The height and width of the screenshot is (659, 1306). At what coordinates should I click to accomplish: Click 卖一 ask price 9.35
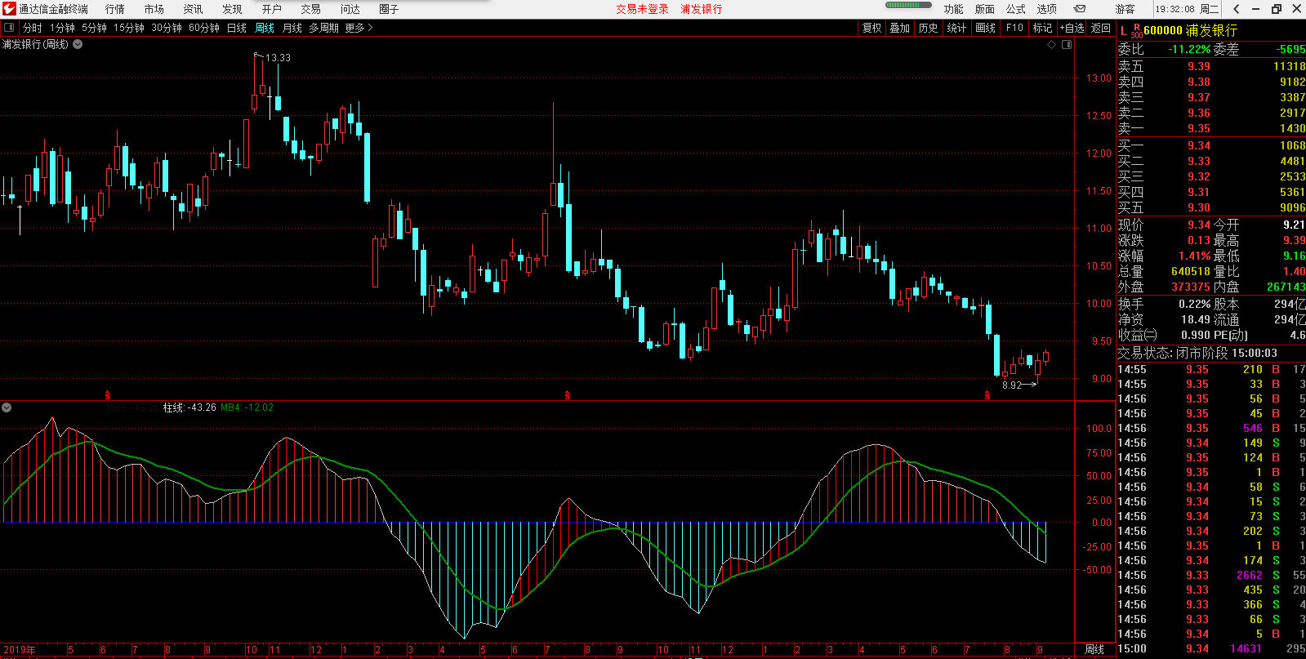pos(1199,128)
